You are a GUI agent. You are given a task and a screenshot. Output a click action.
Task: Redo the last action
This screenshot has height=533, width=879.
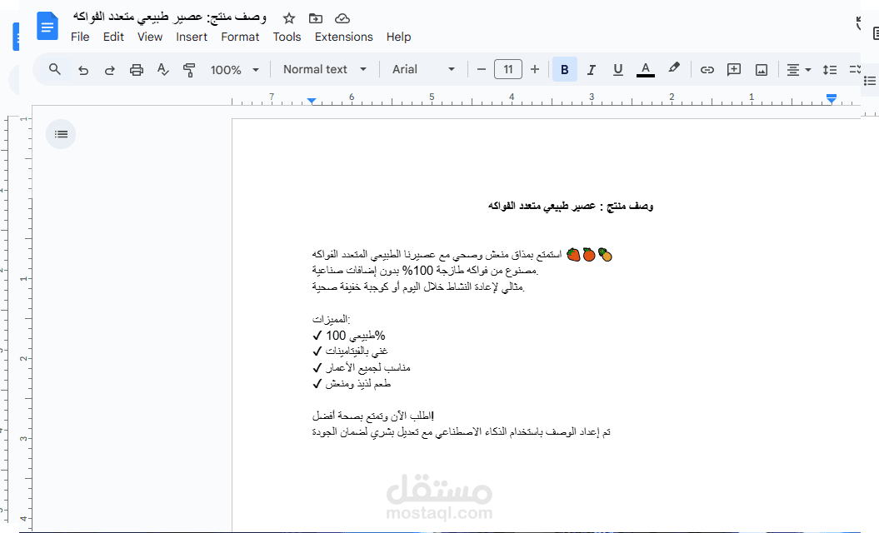click(x=110, y=69)
